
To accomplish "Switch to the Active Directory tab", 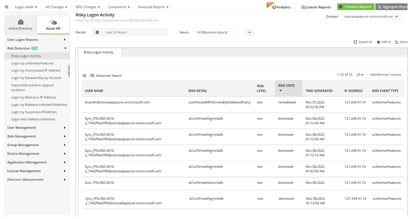I will [x=21, y=25].
